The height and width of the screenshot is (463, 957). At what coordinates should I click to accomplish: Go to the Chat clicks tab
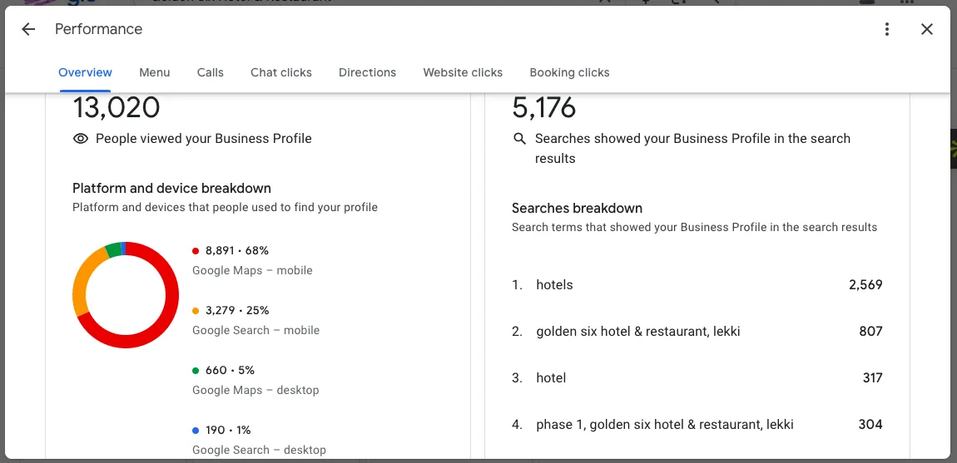[281, 72]
